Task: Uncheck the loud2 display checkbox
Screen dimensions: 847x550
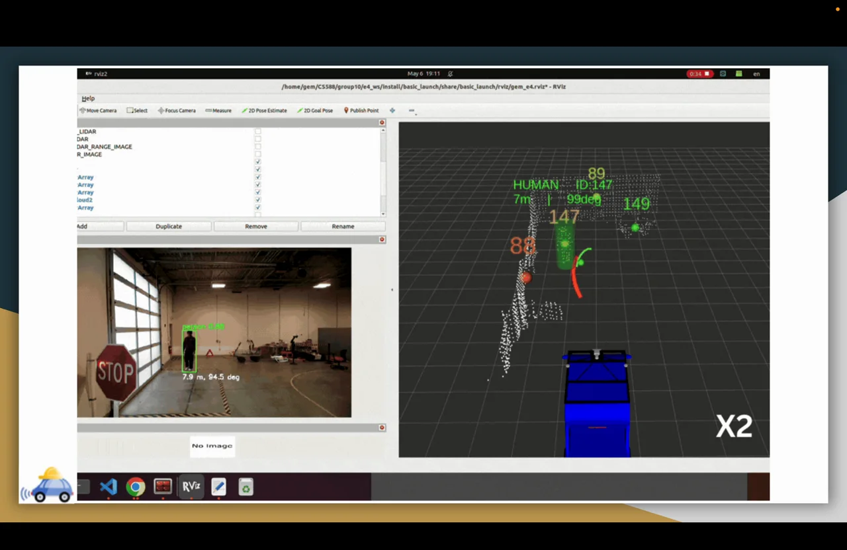Action: [x=258, y=200]
